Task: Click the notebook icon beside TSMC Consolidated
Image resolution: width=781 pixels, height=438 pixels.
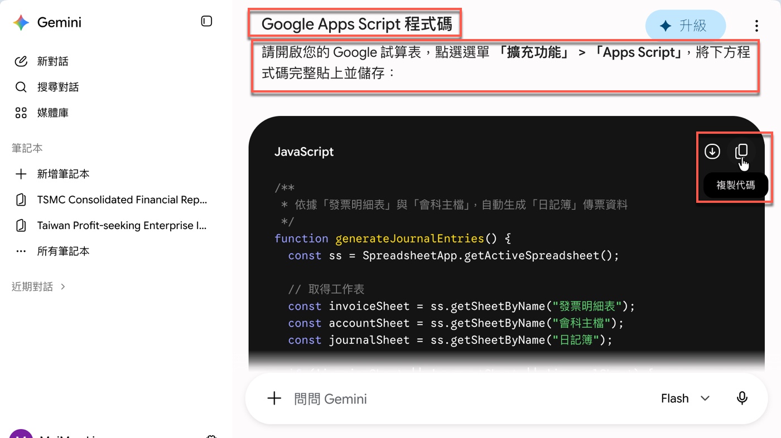Action: [x=21, y=199]
